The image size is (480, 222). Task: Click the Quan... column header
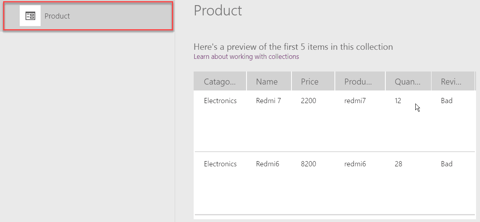click(408, 81)
